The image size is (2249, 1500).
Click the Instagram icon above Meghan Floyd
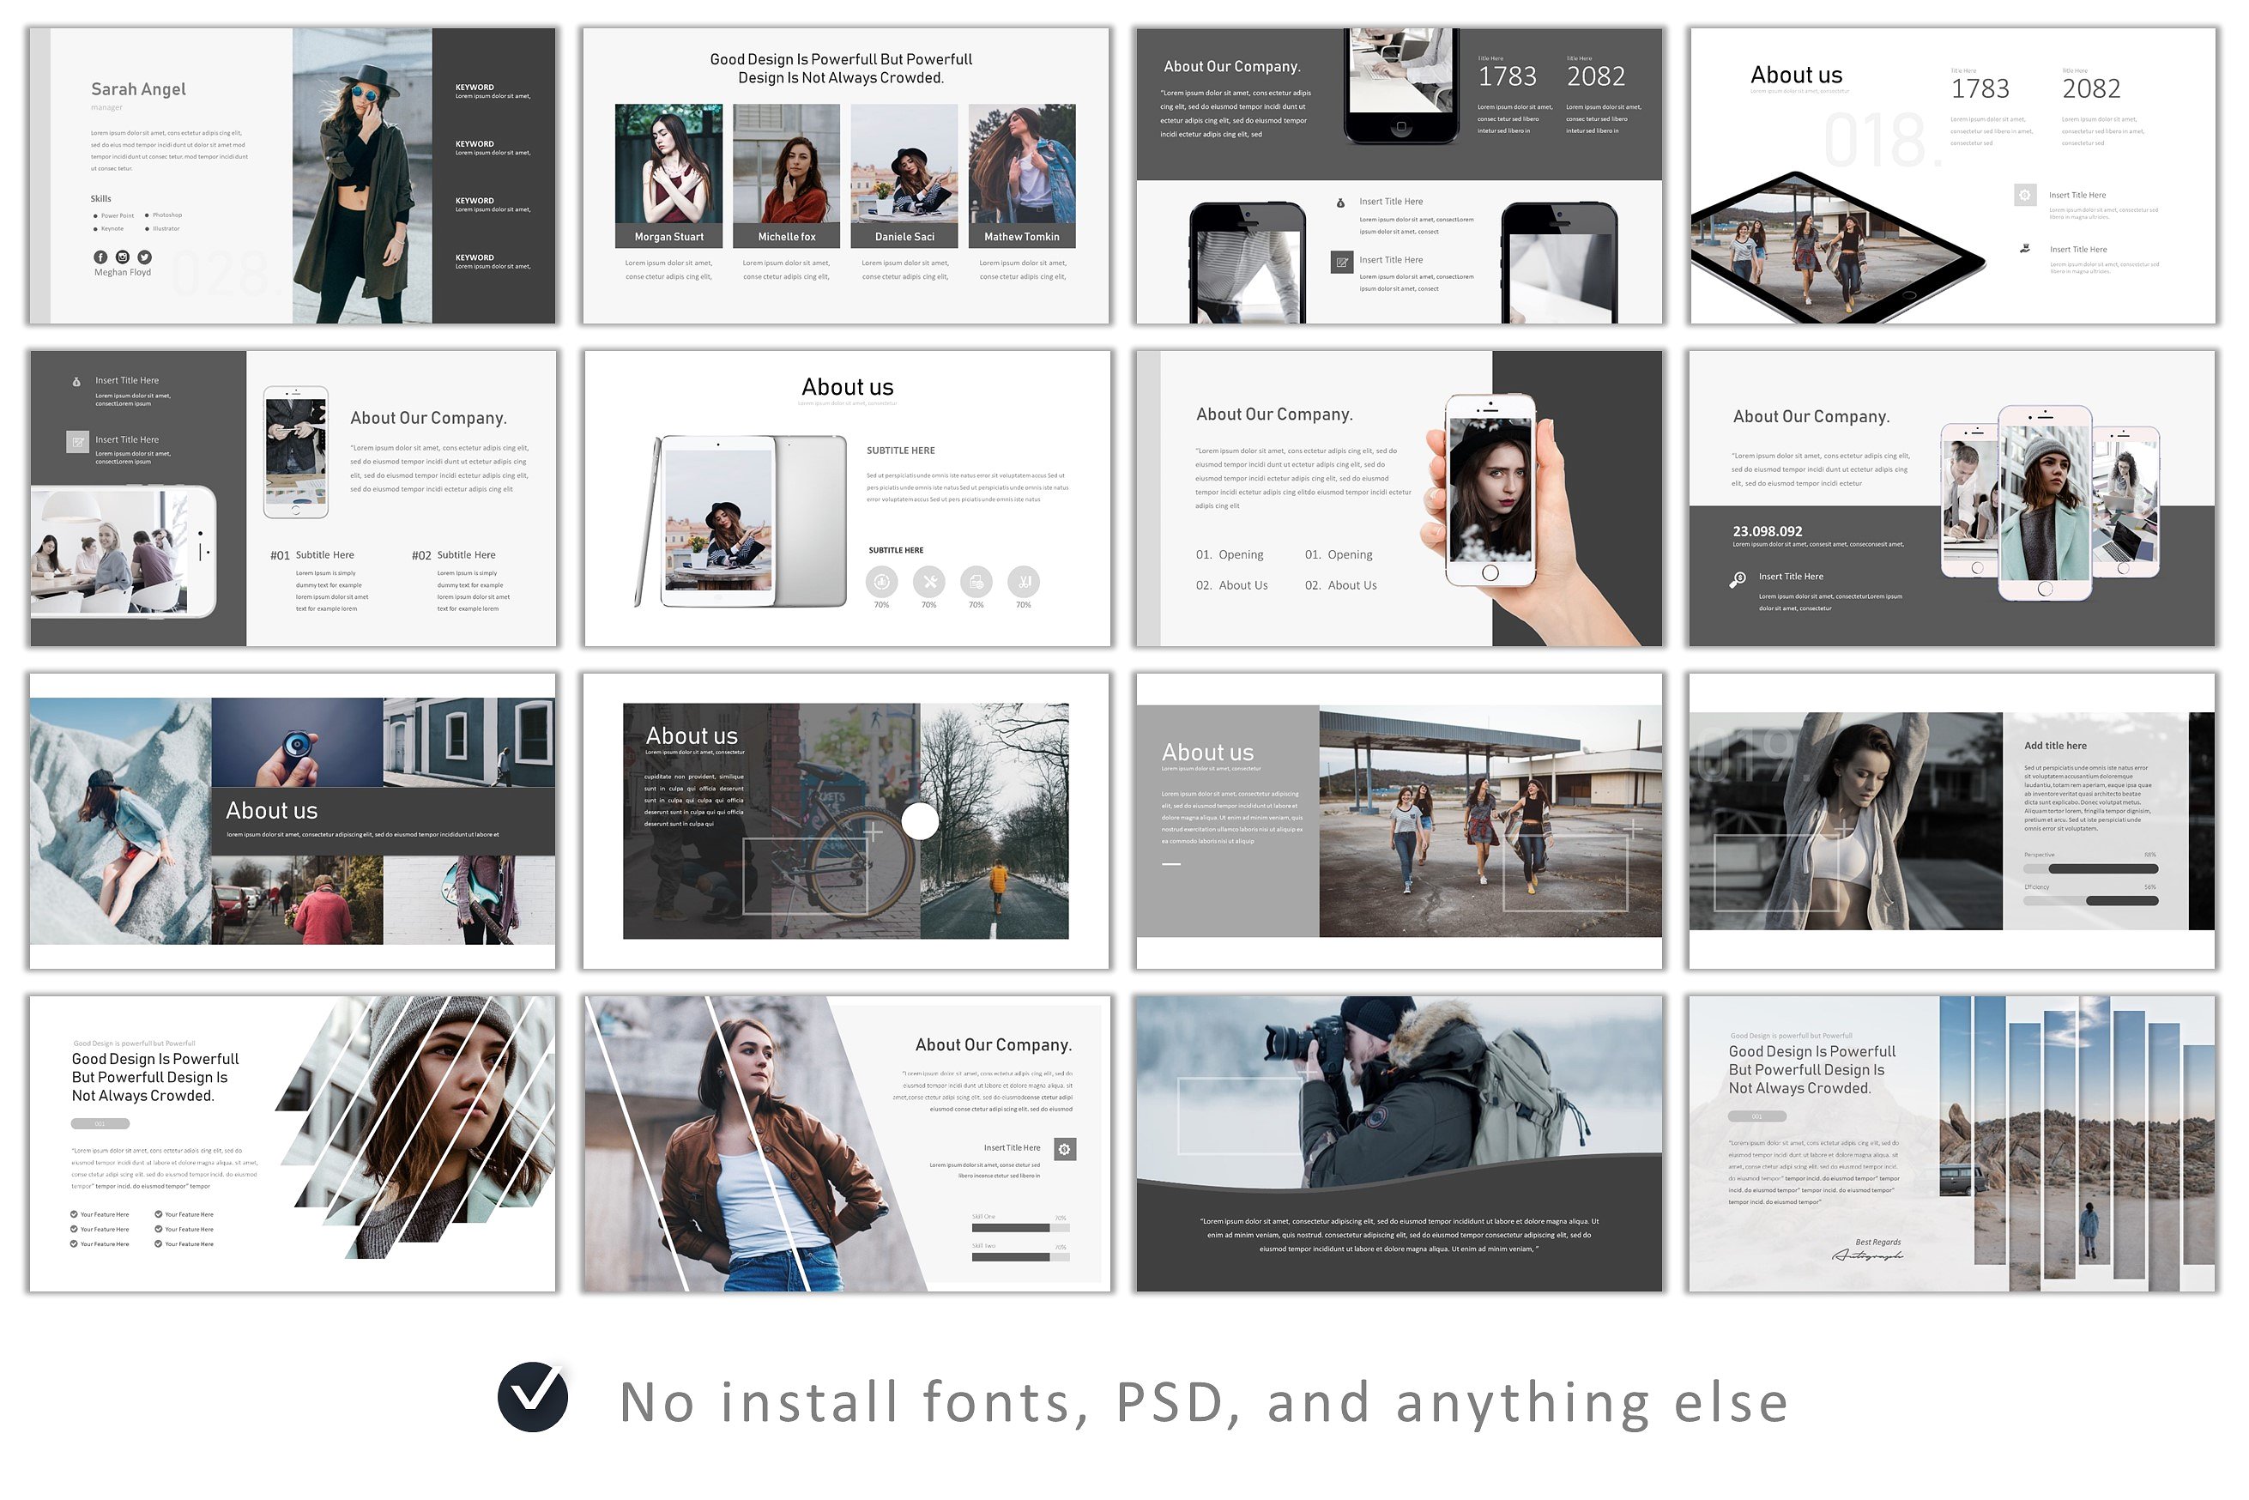[x=123, y=257]
